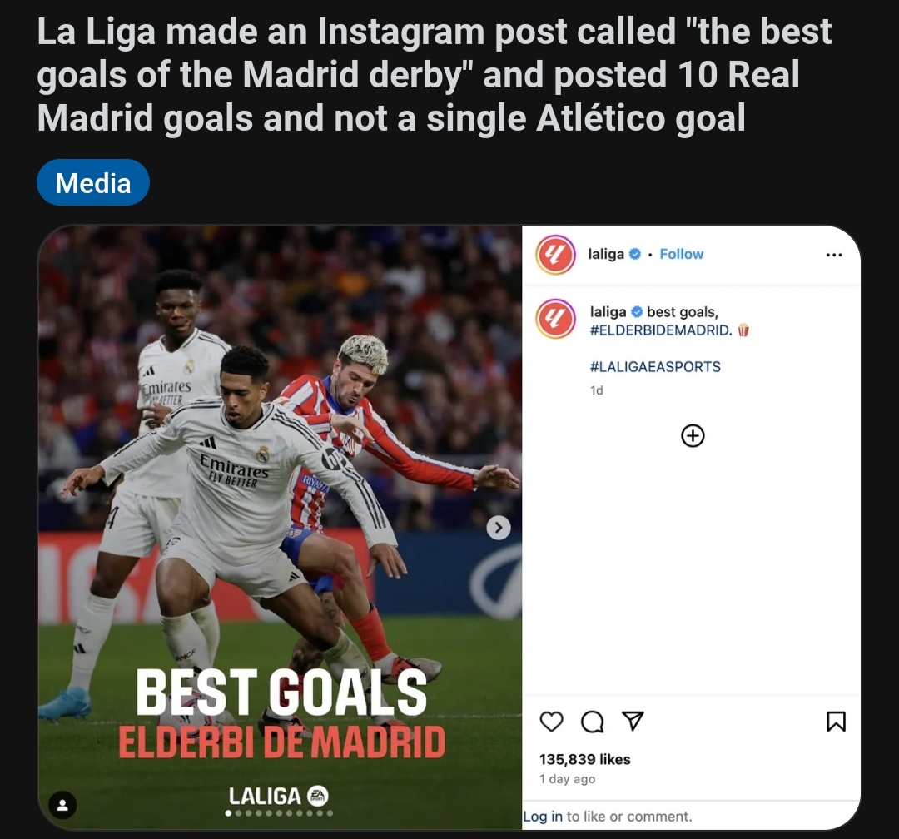Open the #ELDERBIDEMADRID hashtag
Image resolution: width=899 pixels, height=839 pixels.
coord(660,330)
